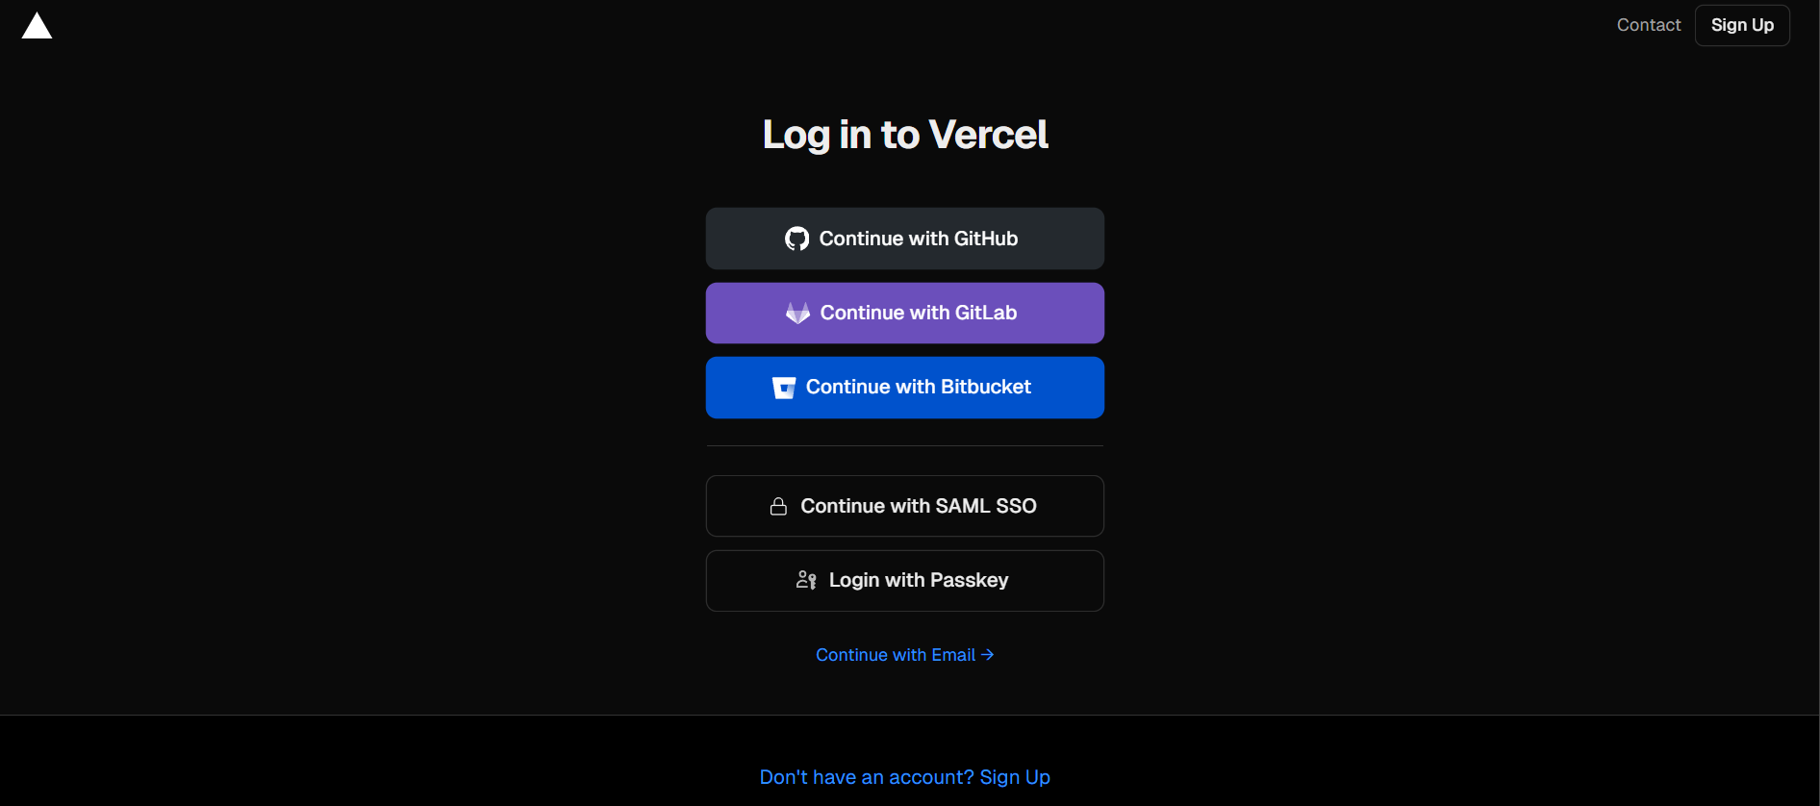Click the passkey person icon

(805, 580)
